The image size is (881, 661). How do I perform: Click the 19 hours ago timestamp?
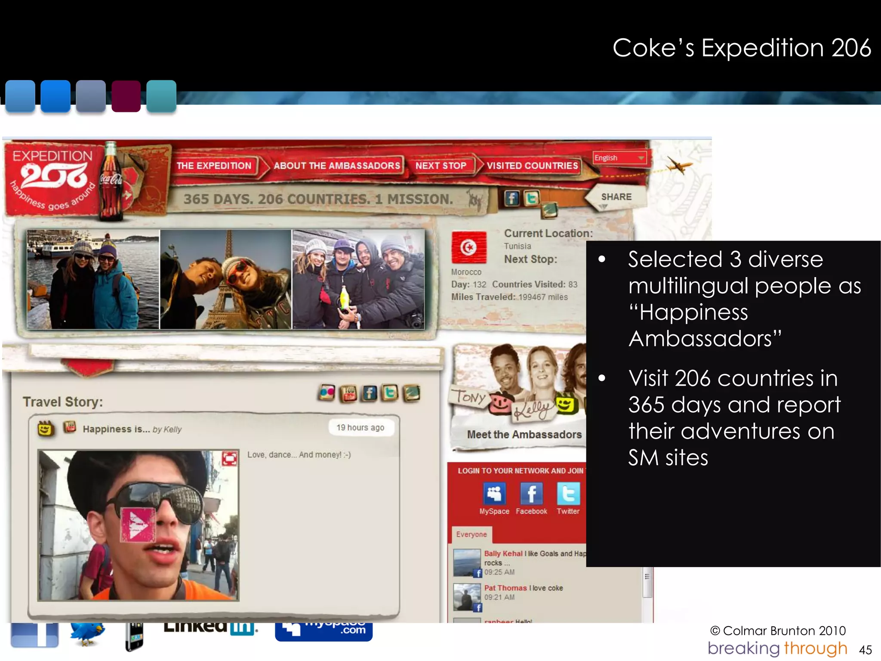tap(360, 428)
